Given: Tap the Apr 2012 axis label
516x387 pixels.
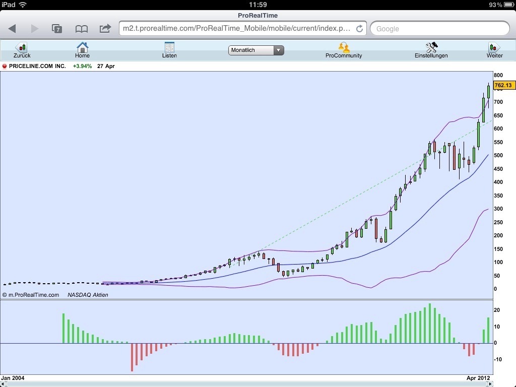Looking at the screenshot, I should (478, 378).
